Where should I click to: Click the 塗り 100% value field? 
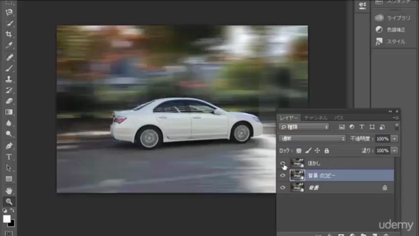(x=382, y=151)
